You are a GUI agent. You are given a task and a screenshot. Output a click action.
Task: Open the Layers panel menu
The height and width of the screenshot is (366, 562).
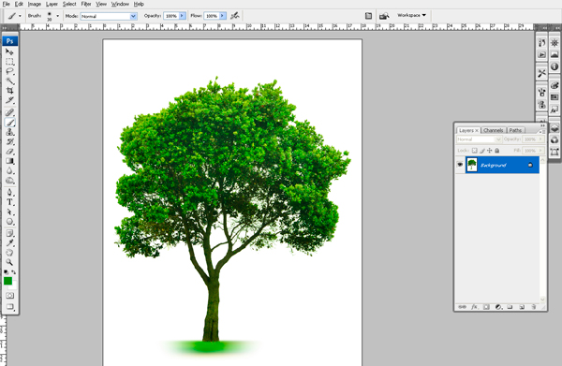pos(542,131)
